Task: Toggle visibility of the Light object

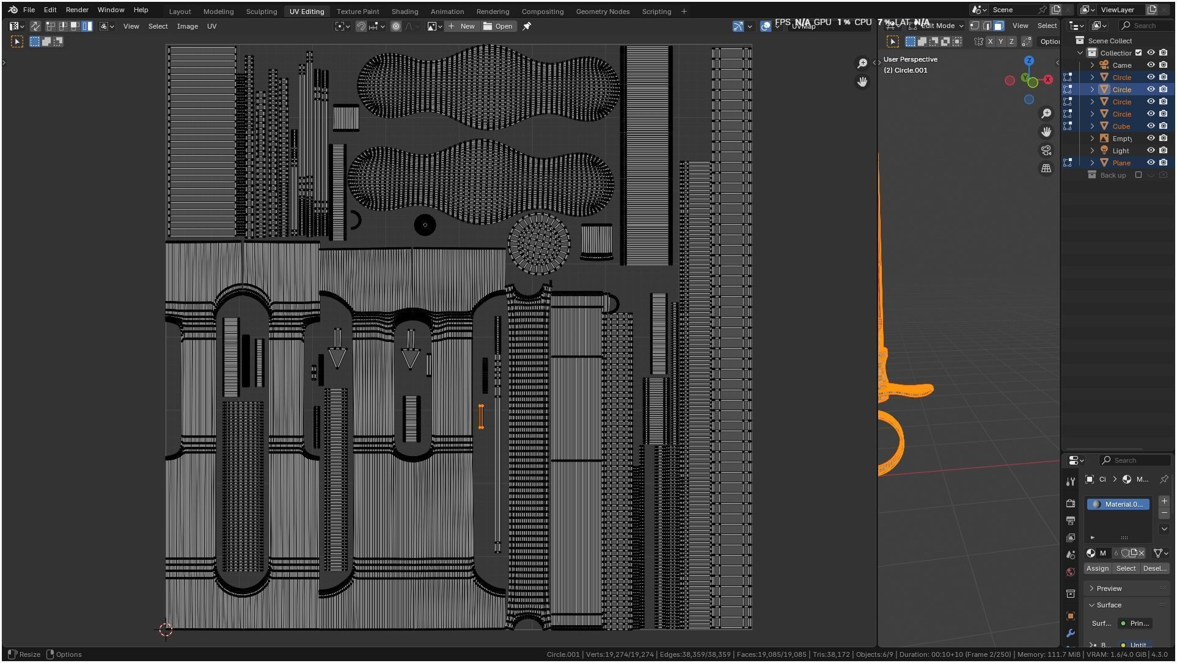Action: [1150, 151]
